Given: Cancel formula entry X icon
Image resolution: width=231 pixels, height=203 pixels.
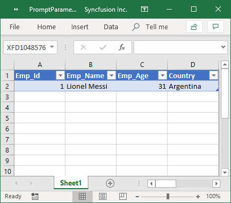Looking at the screenshot, I should (x=84, y=47).
